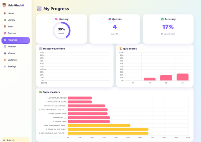
Task: Click the Topic mastery heading
Action: pyautogui.click(x=51, y=92)
